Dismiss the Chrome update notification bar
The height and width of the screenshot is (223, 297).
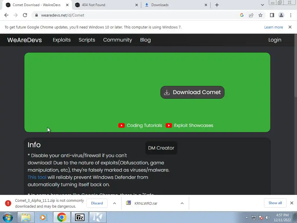[290, 27]
